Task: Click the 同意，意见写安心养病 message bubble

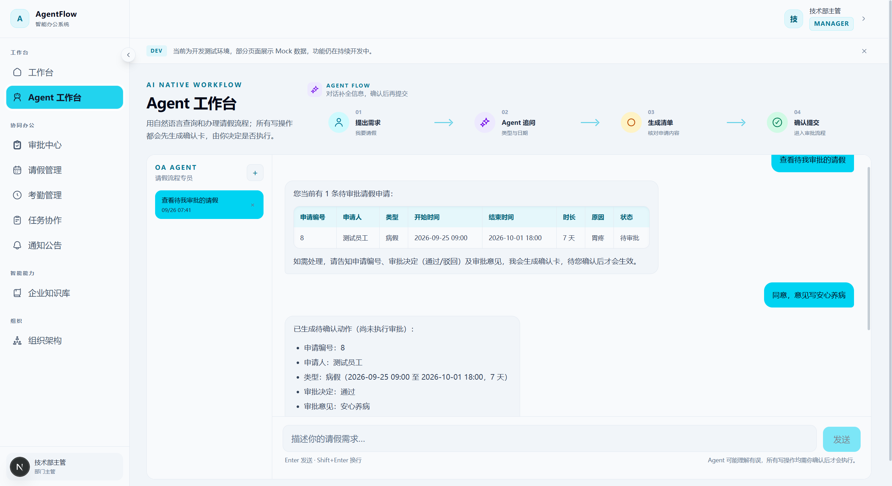Action: (x=809, y=295)
